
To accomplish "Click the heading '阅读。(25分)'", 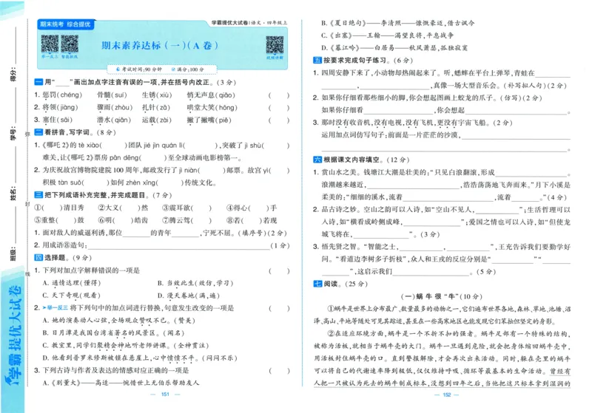I will (346, 284).
